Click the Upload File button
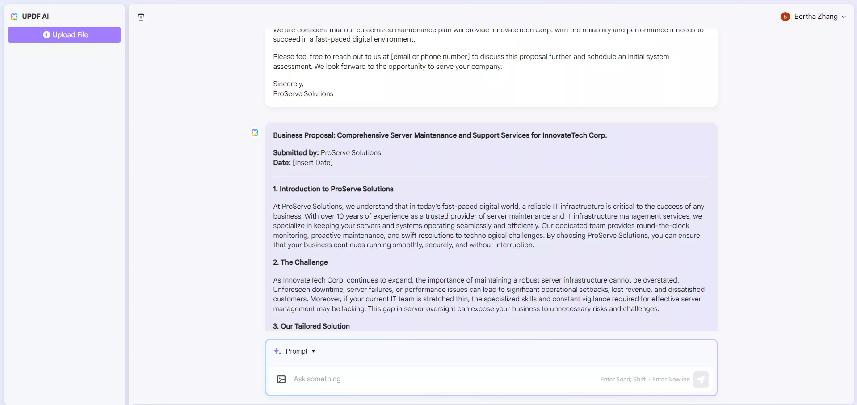This screenshot has width=857, height=405. click(64, 35)
